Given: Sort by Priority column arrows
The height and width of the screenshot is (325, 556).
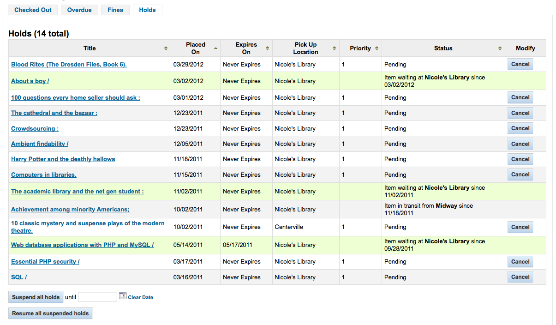Looking at the screenshot, I should click(x=377, y=48).
